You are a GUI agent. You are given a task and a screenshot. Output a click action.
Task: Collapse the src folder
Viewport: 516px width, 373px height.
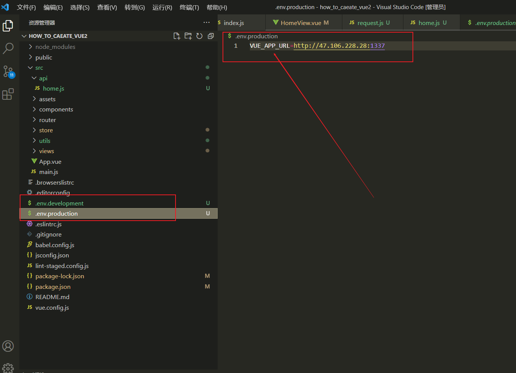point(119,67)
